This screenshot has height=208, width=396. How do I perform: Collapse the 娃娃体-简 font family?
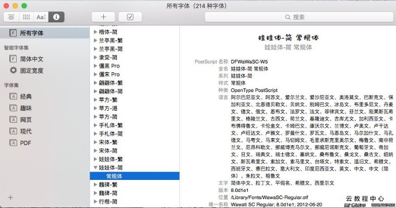coord(95,168)
